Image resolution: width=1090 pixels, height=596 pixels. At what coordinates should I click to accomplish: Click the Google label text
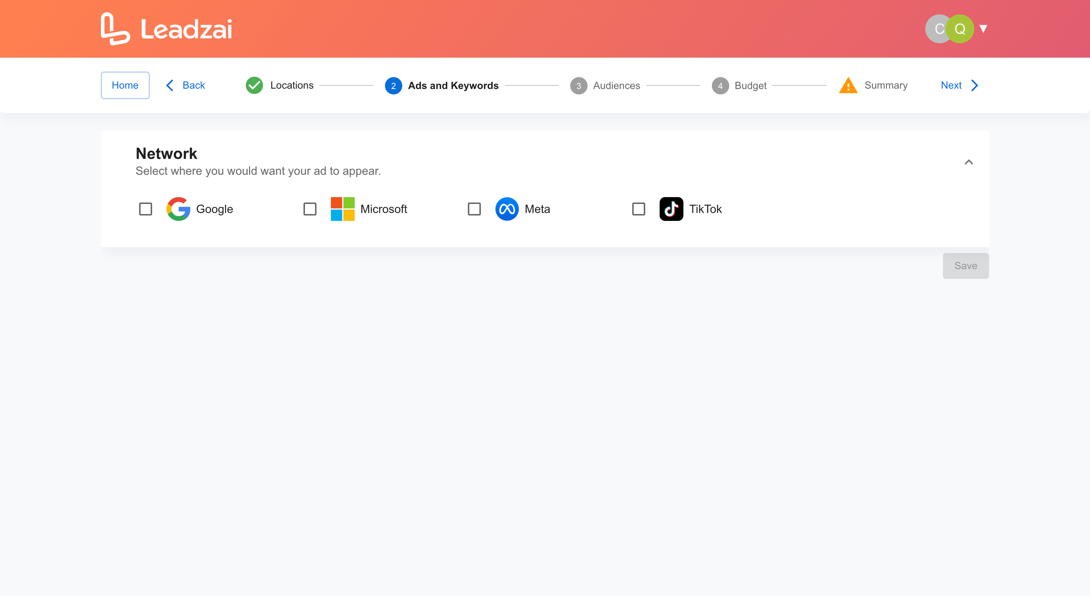tap(214, 209)
